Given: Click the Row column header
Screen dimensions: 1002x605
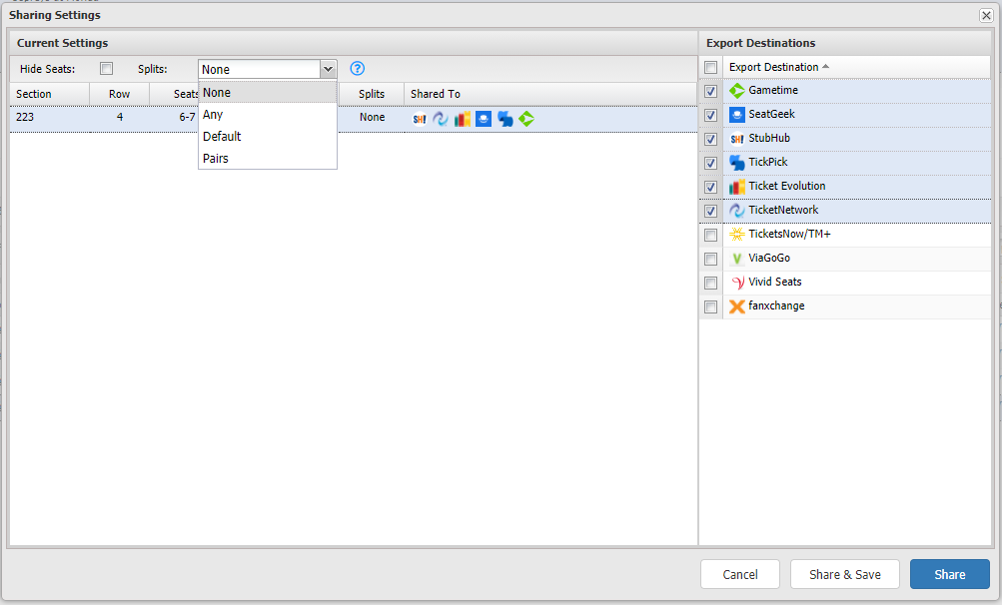Looking at the screenshot, I should click(x=120, y=94).
